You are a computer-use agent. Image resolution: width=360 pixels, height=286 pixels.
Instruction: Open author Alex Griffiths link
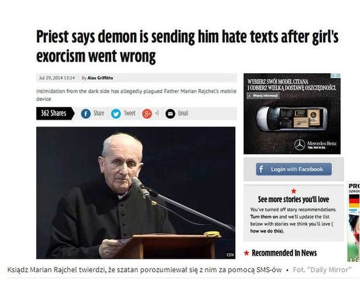pyautogui.click(x=100, y=78)
